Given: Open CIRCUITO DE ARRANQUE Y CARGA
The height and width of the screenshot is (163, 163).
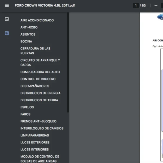Looking at the screenshot, I should click(40, 62).
